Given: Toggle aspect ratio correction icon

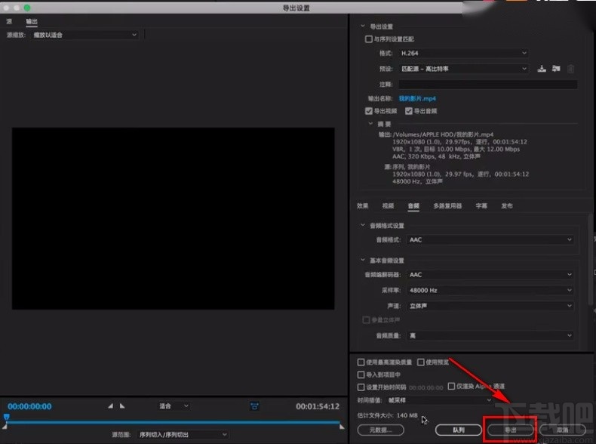Looking at the screenshot, I should click(255, 406).
